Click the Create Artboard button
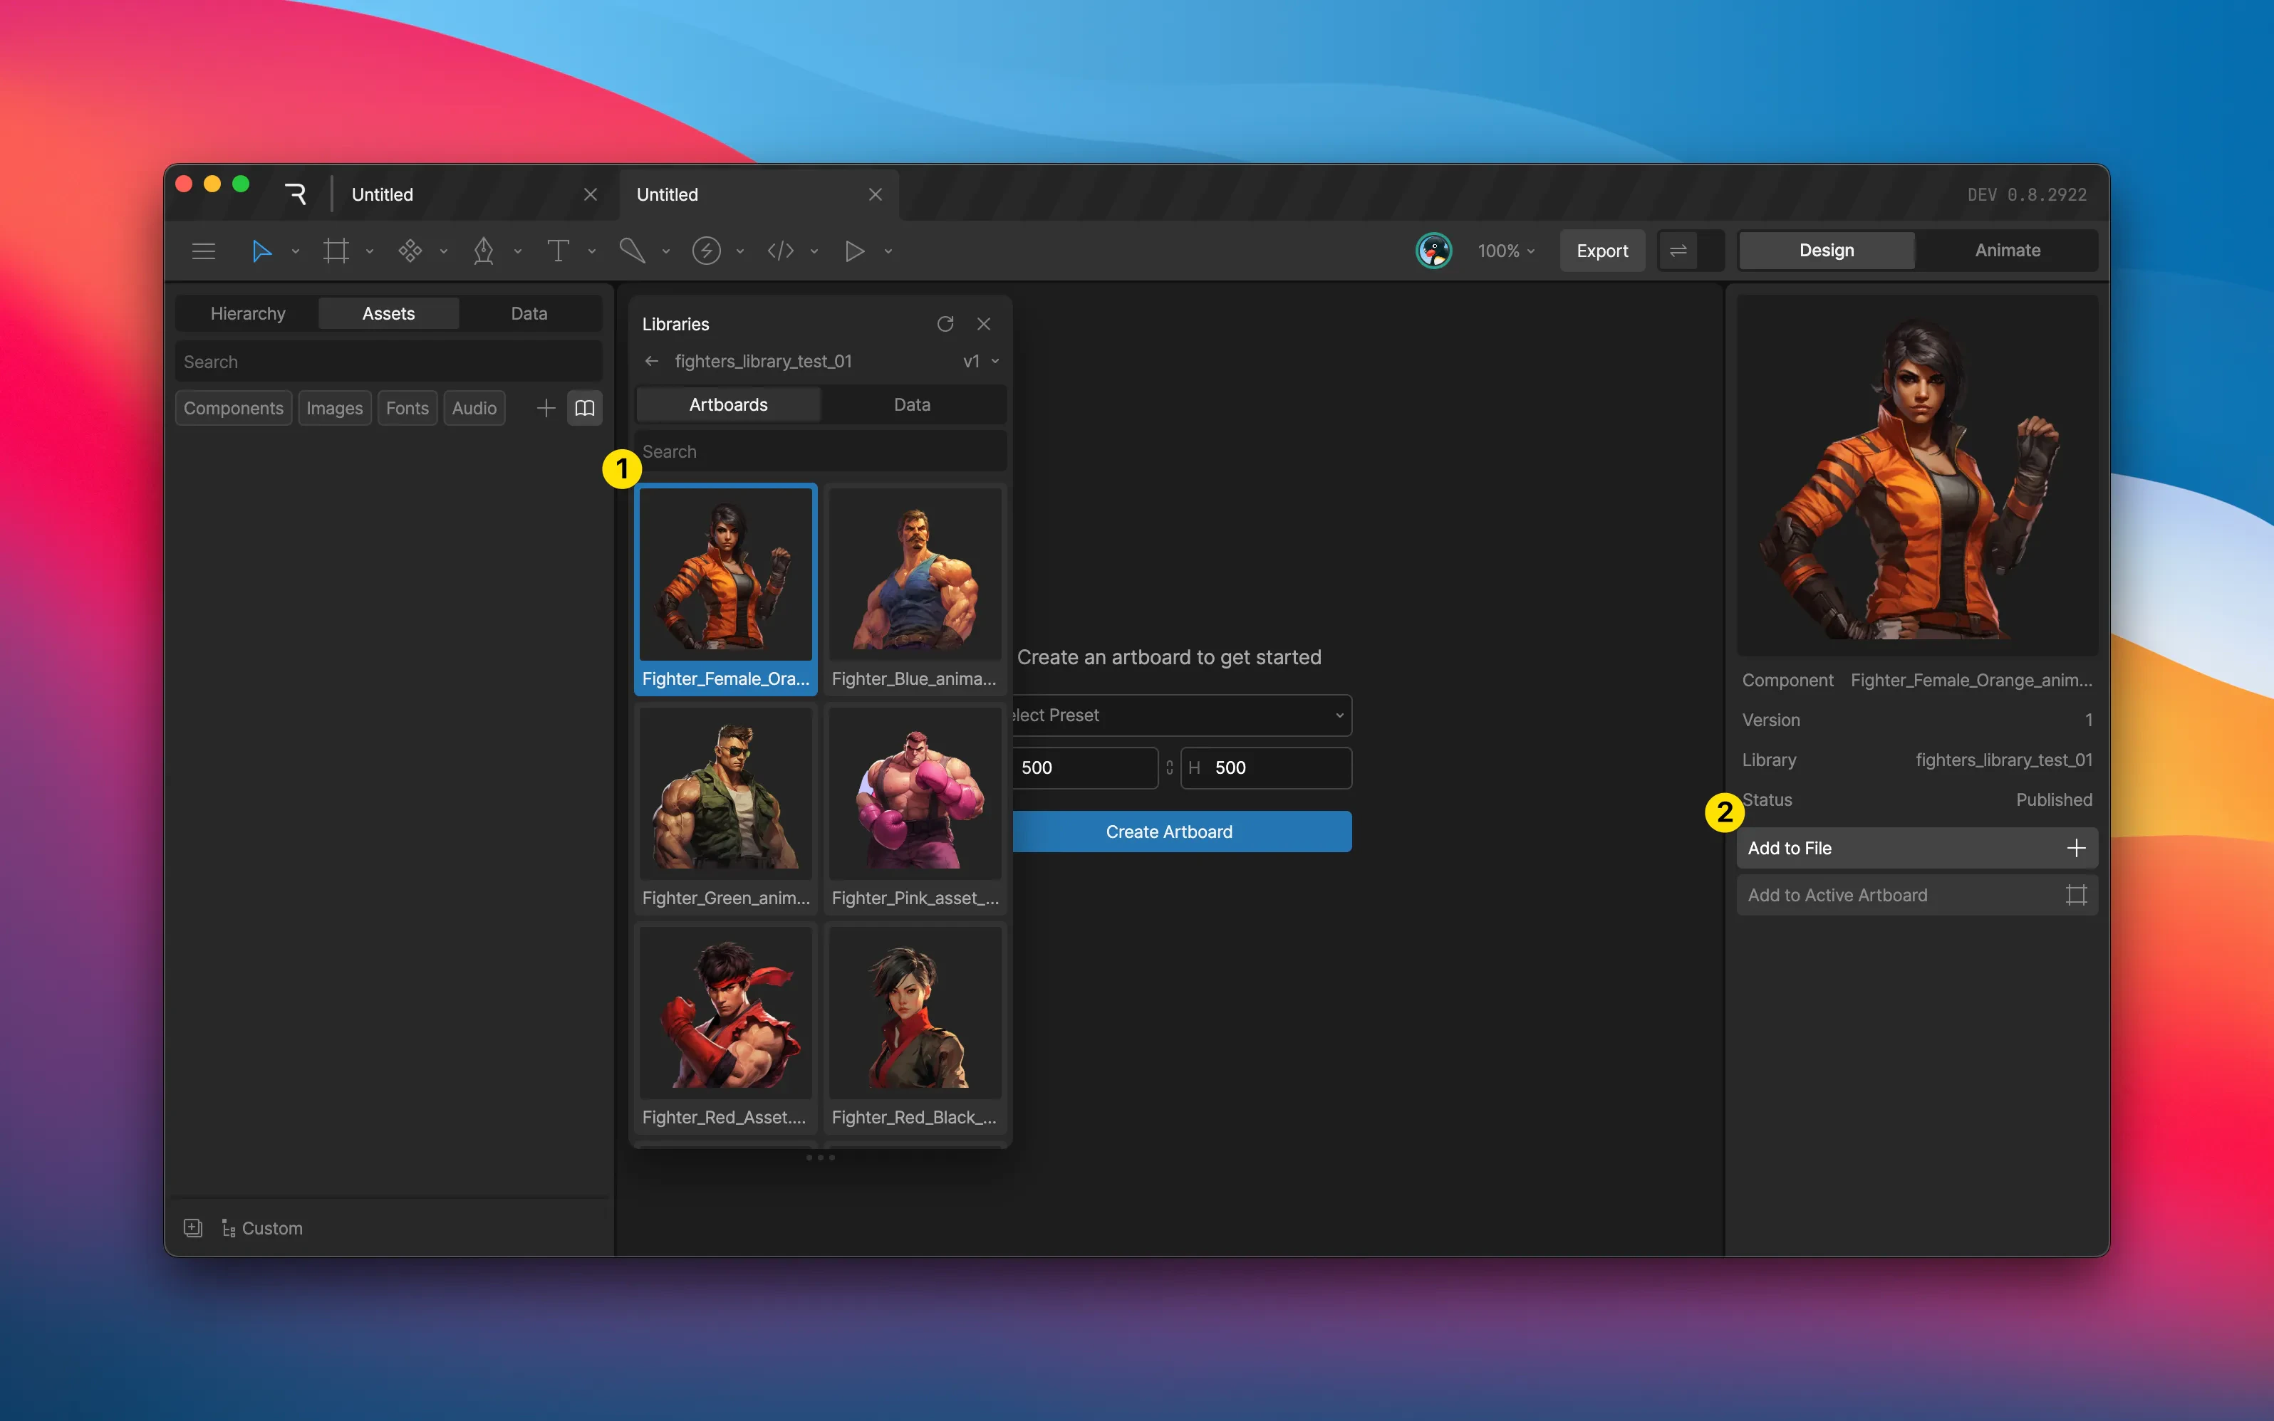This screenshot has height=1421, width=2274. (1169, 832)
